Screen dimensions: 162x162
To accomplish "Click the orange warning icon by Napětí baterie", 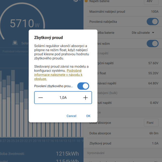I will click(86, 1).
